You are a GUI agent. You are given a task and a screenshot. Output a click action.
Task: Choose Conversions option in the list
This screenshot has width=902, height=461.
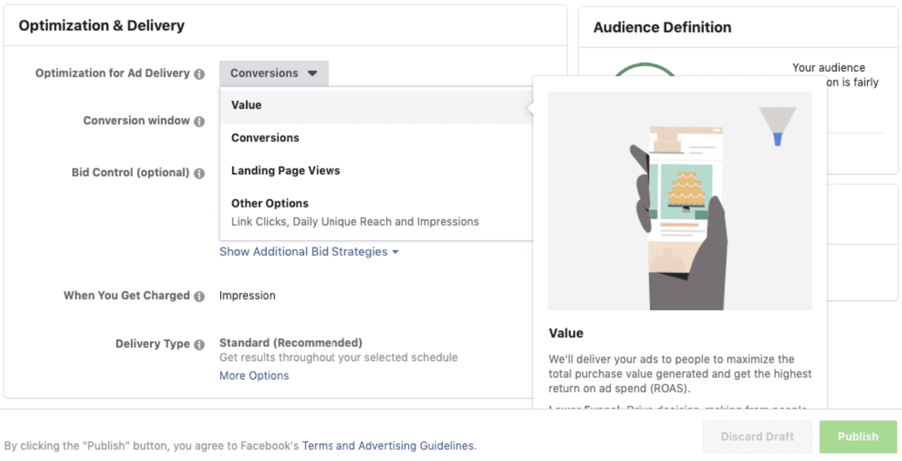376,138
